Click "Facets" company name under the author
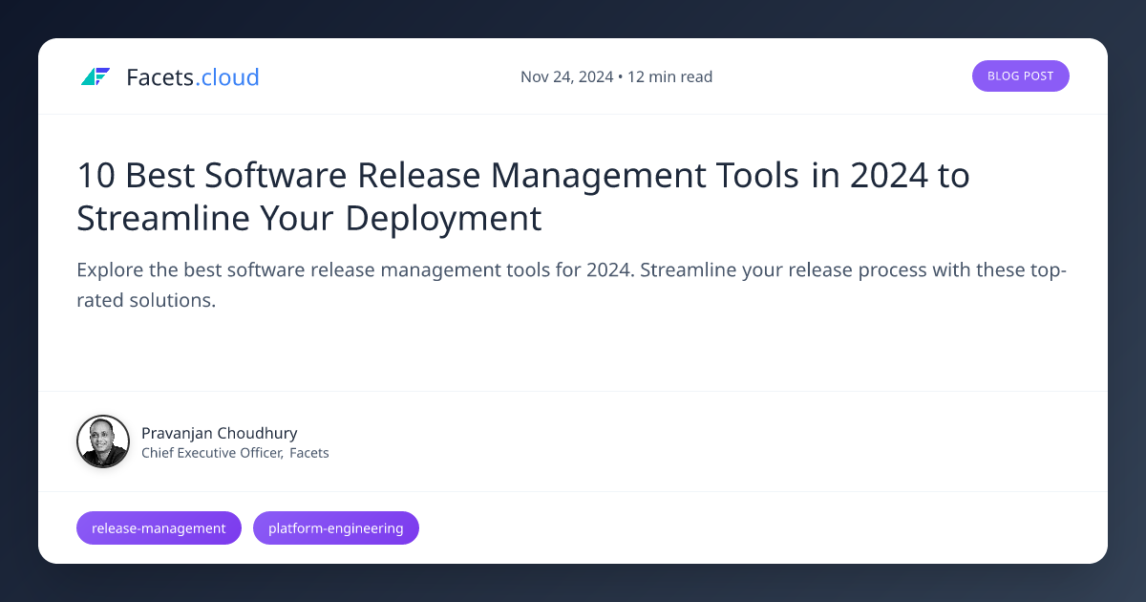 tap(309, 453)
